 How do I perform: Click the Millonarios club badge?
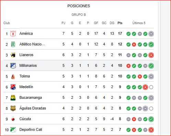[x=13, y=65]
